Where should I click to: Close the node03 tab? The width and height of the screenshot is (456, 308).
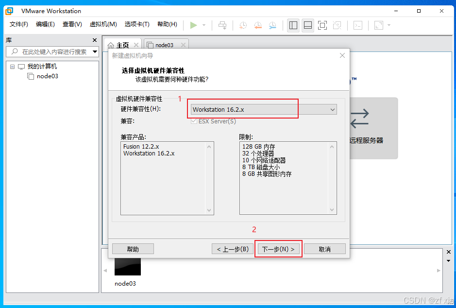[183, 45]
